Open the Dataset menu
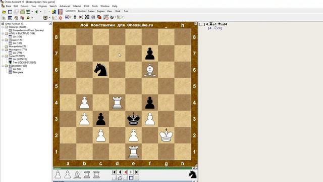Image resolution: width=323 pixels, height=182 pixels. click(25, 6)
